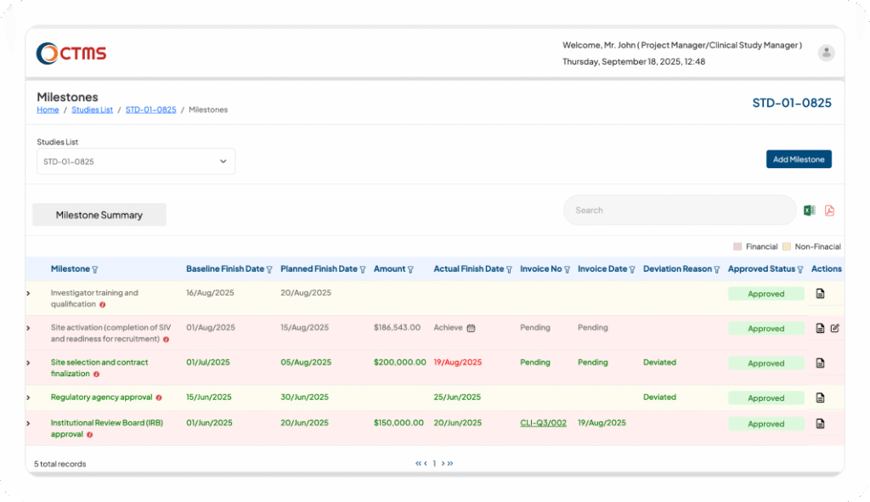Image resolution: width=870 pixels, height=502 pixels.
Task: Expand the IRB approval milestone row
Action: coord(28,423)
